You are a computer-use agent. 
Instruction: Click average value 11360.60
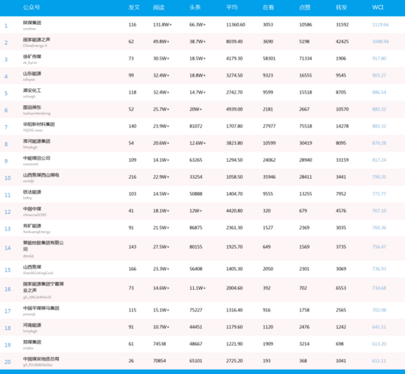(x=236, y=24)
